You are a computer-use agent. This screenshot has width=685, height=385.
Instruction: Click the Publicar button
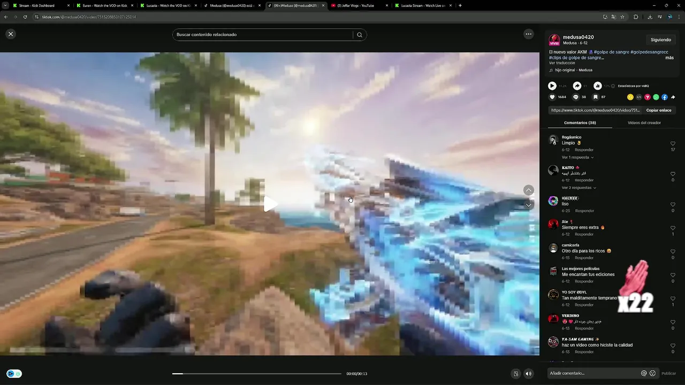tap(669, 373)
